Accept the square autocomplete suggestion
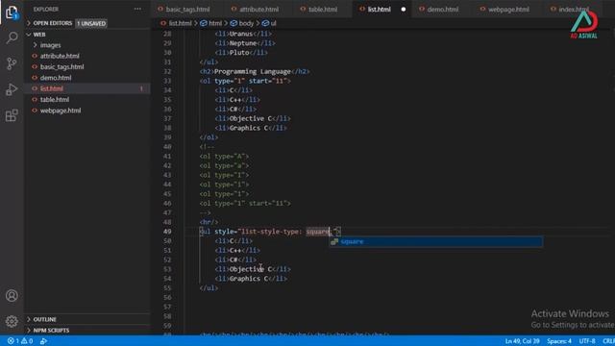This screenshot has width=615, height=346. 435,241
